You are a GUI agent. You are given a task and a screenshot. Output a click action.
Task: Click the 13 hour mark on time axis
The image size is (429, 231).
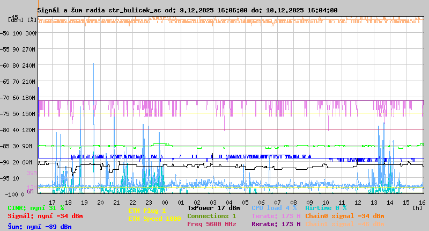[x=374, y=202]
